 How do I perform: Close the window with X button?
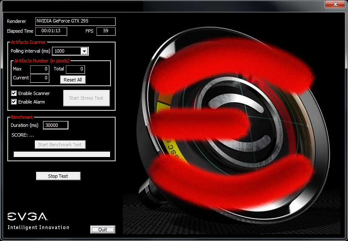tap(335, 4)
